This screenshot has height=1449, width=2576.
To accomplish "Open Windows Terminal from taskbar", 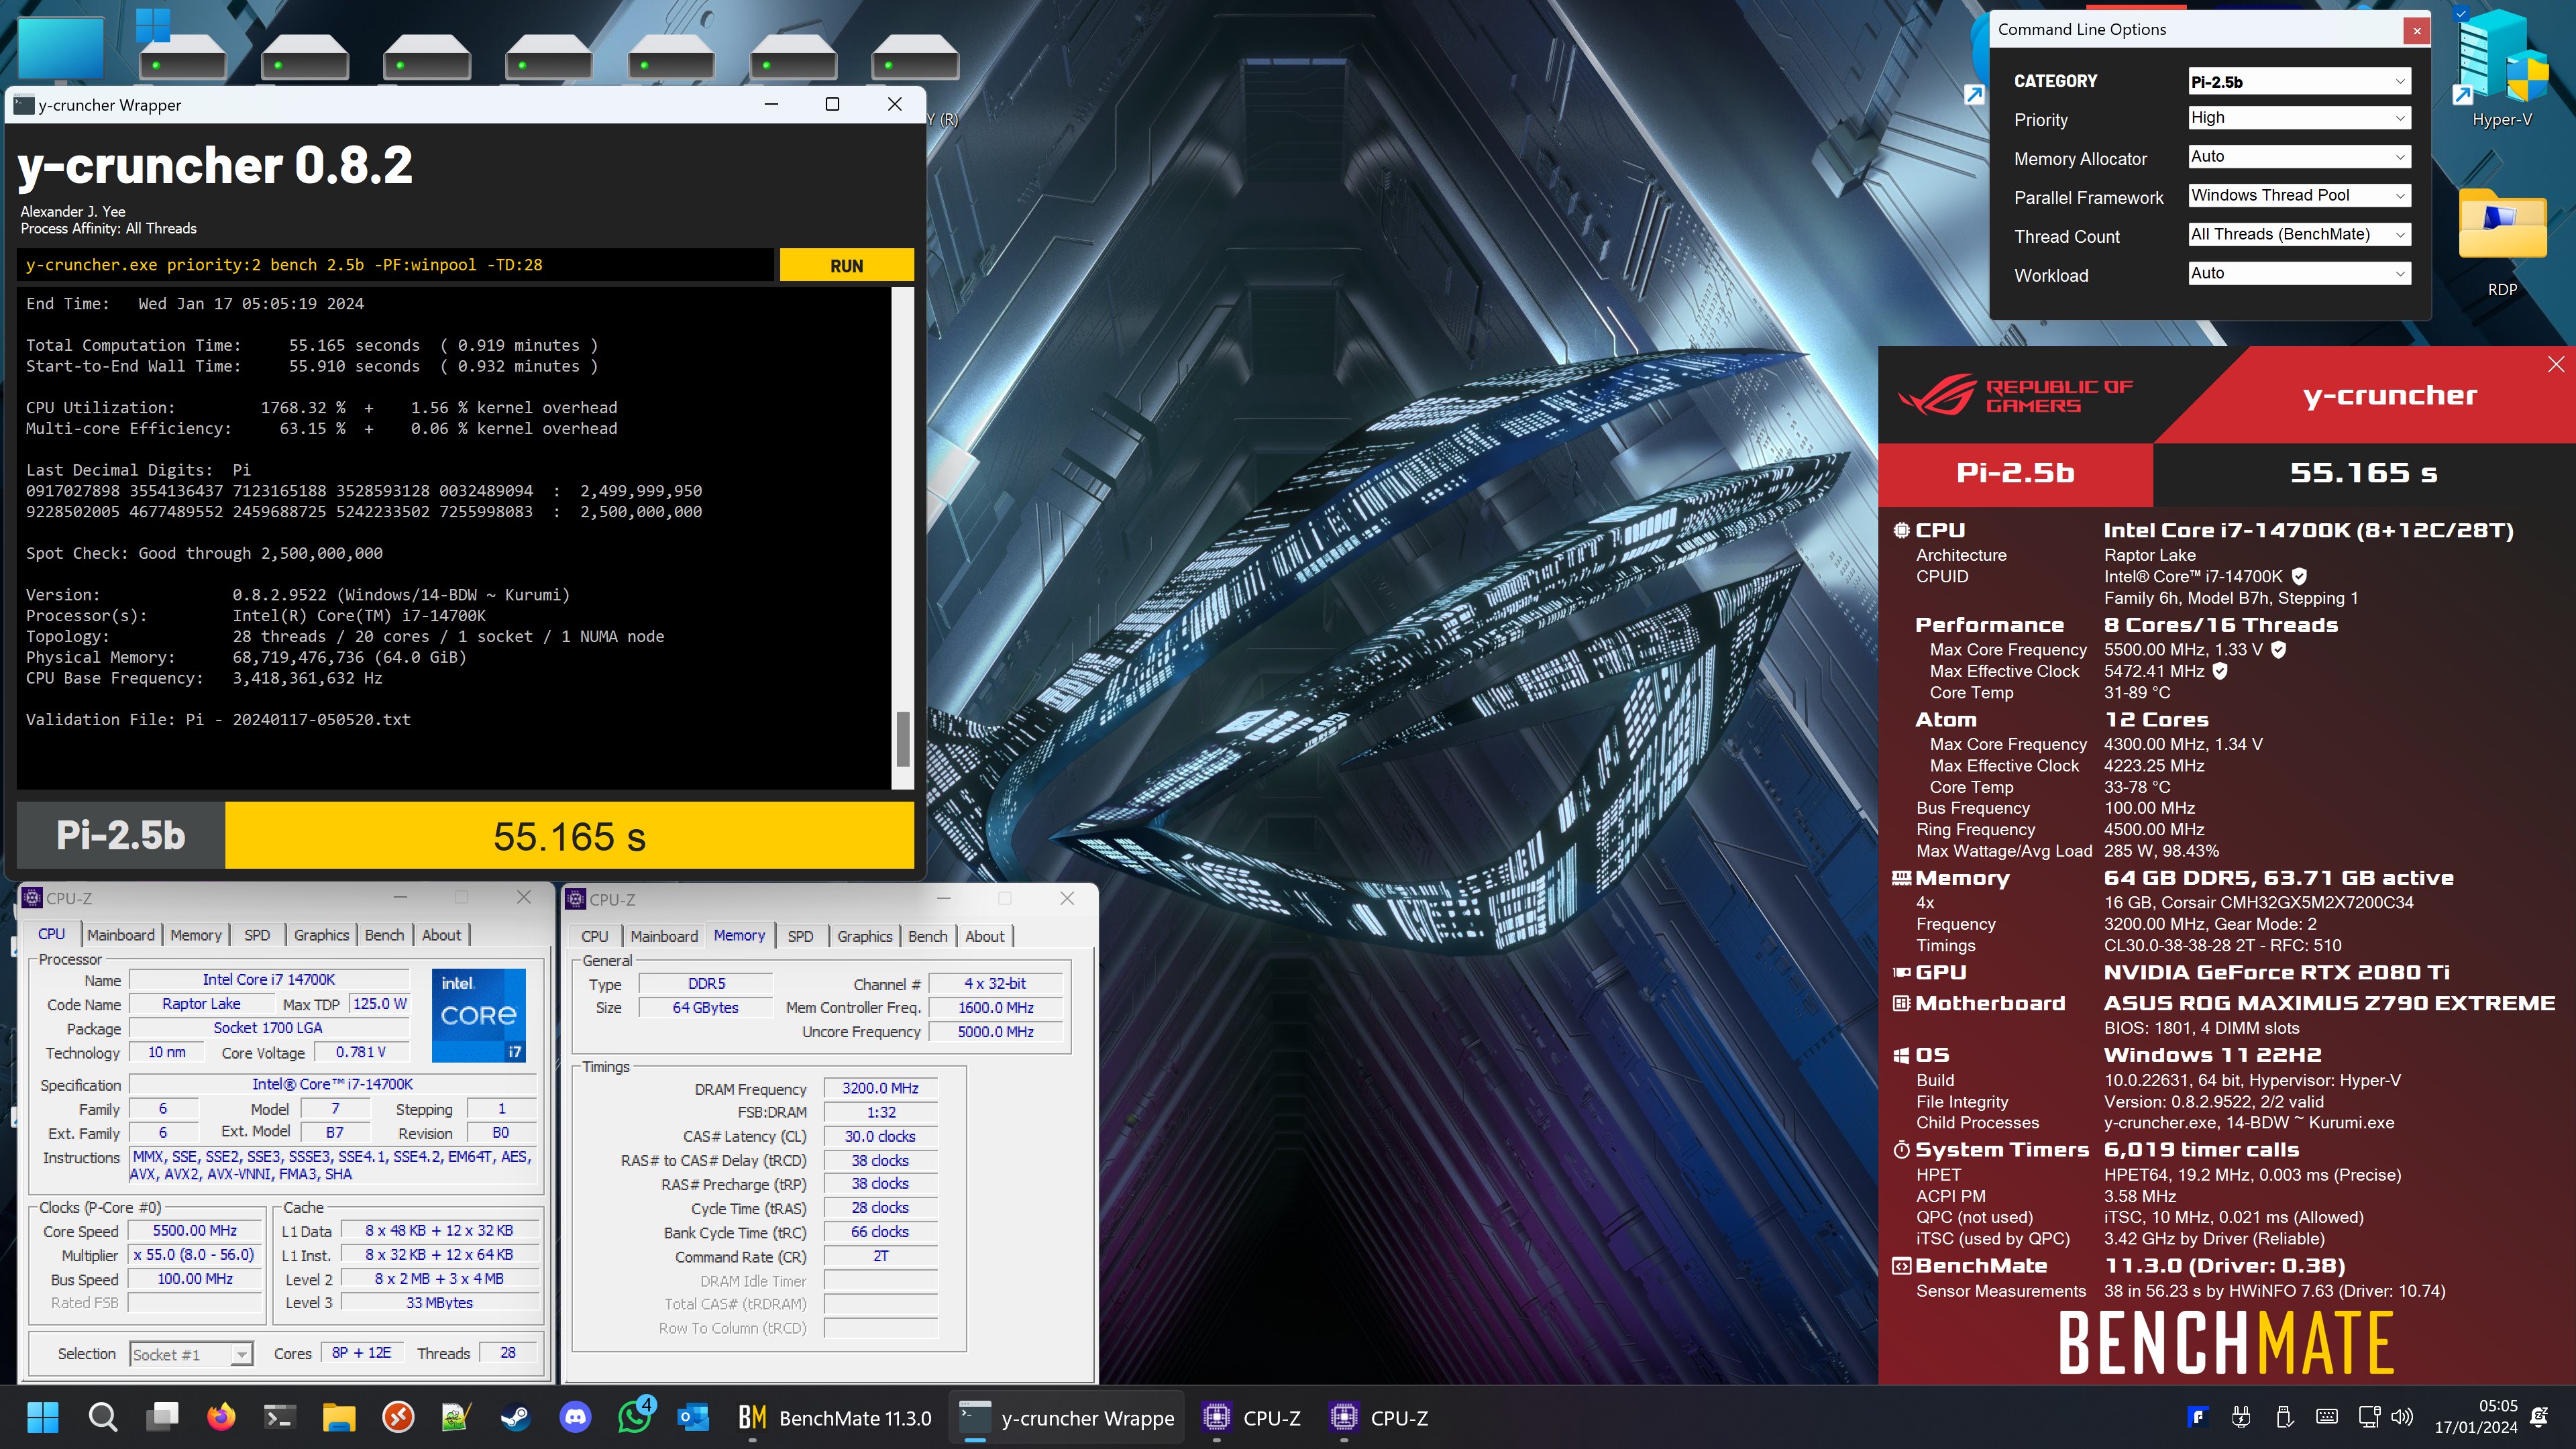I will tap(279, 1417).
